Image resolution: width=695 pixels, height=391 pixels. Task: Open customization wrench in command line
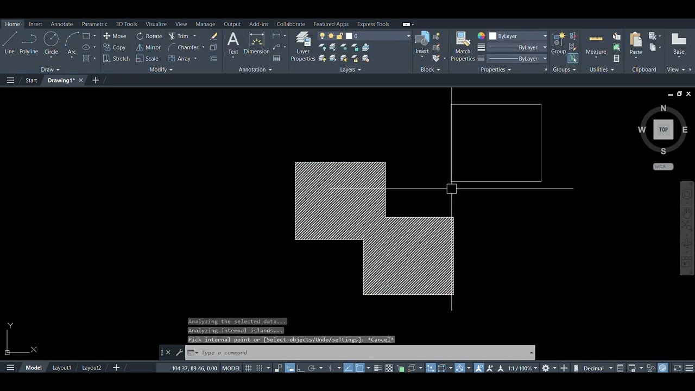179,352
